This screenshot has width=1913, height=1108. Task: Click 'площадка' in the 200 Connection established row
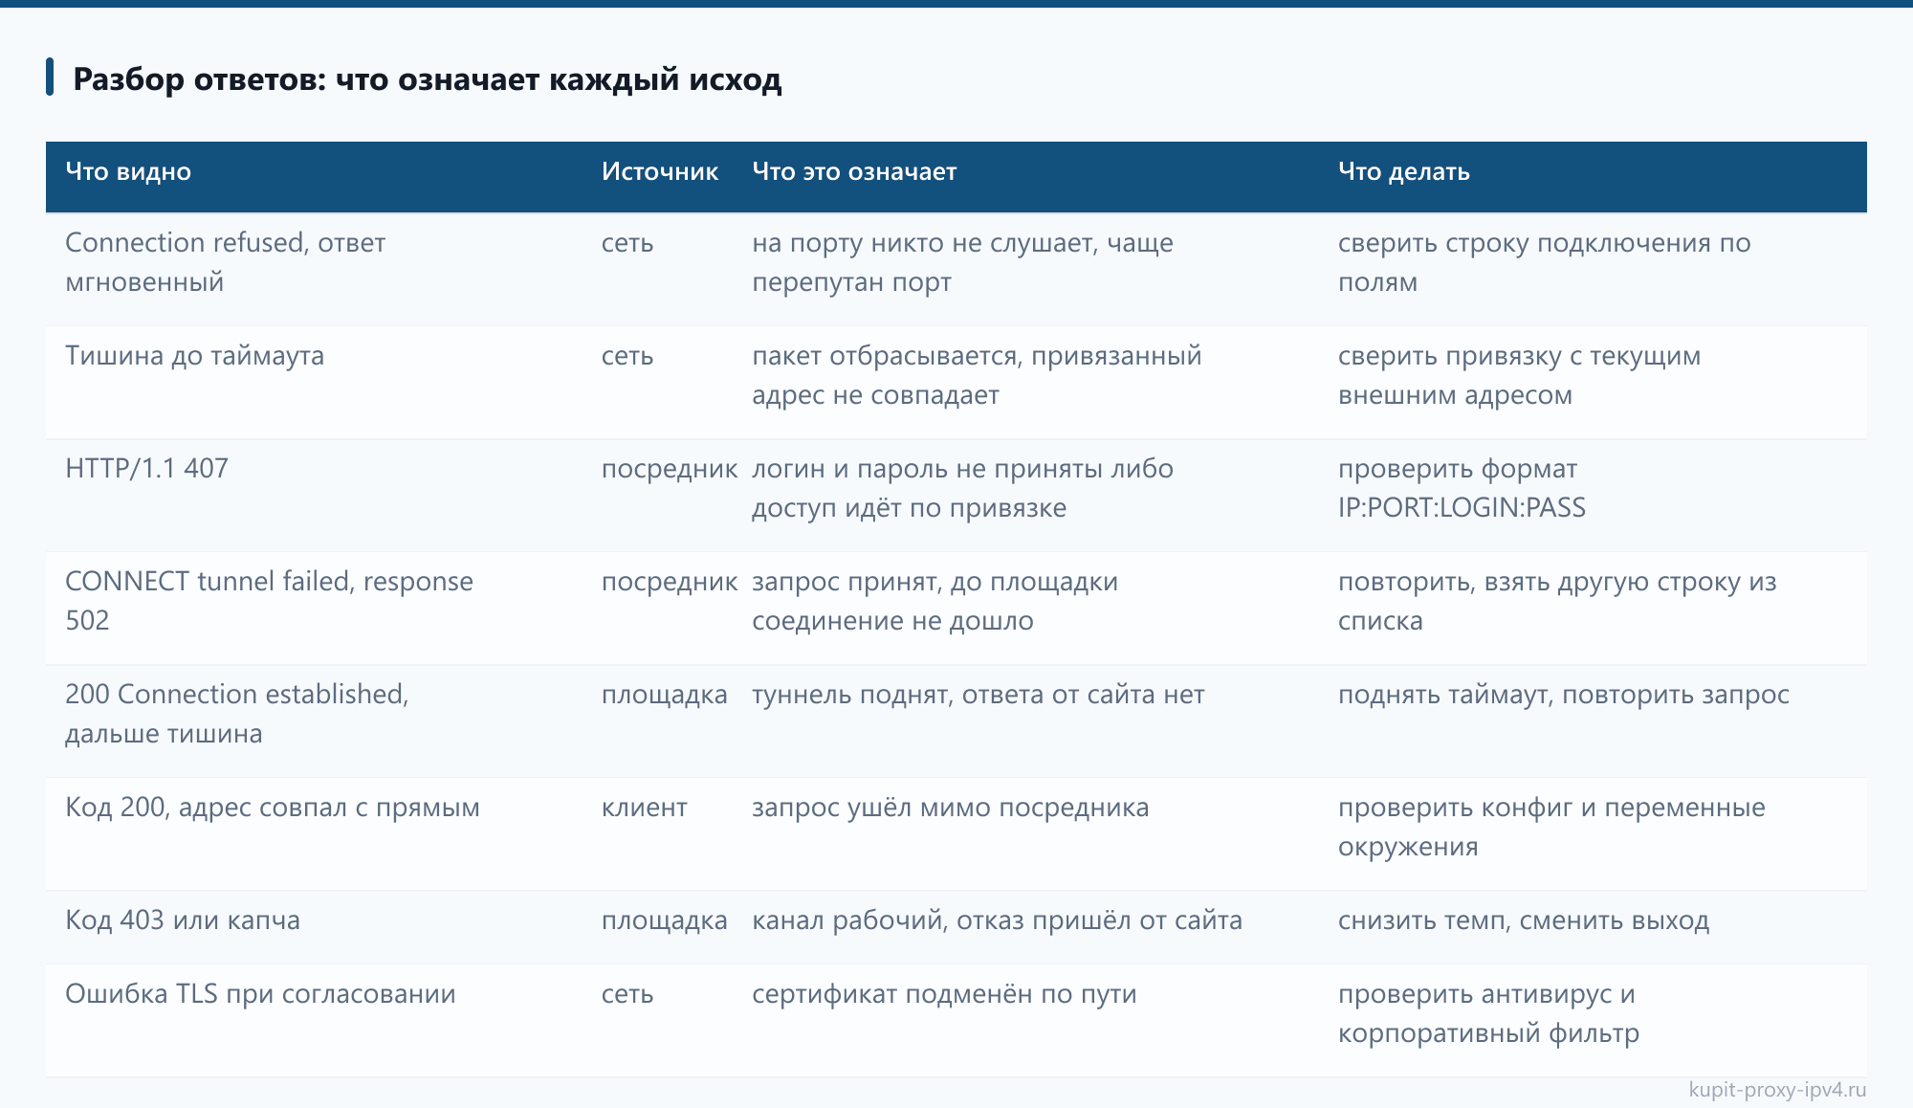(x=664, y=695)
